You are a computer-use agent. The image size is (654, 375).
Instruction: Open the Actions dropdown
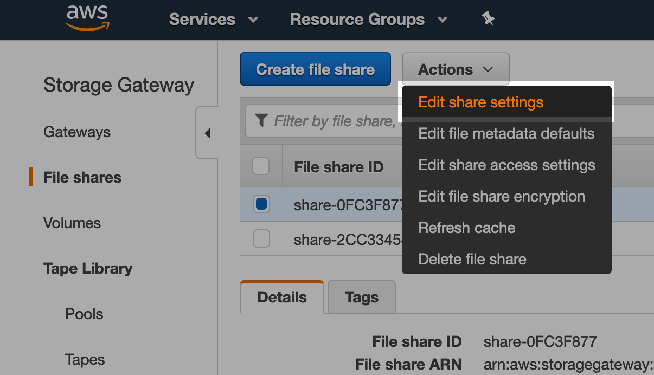pos(455,69)
